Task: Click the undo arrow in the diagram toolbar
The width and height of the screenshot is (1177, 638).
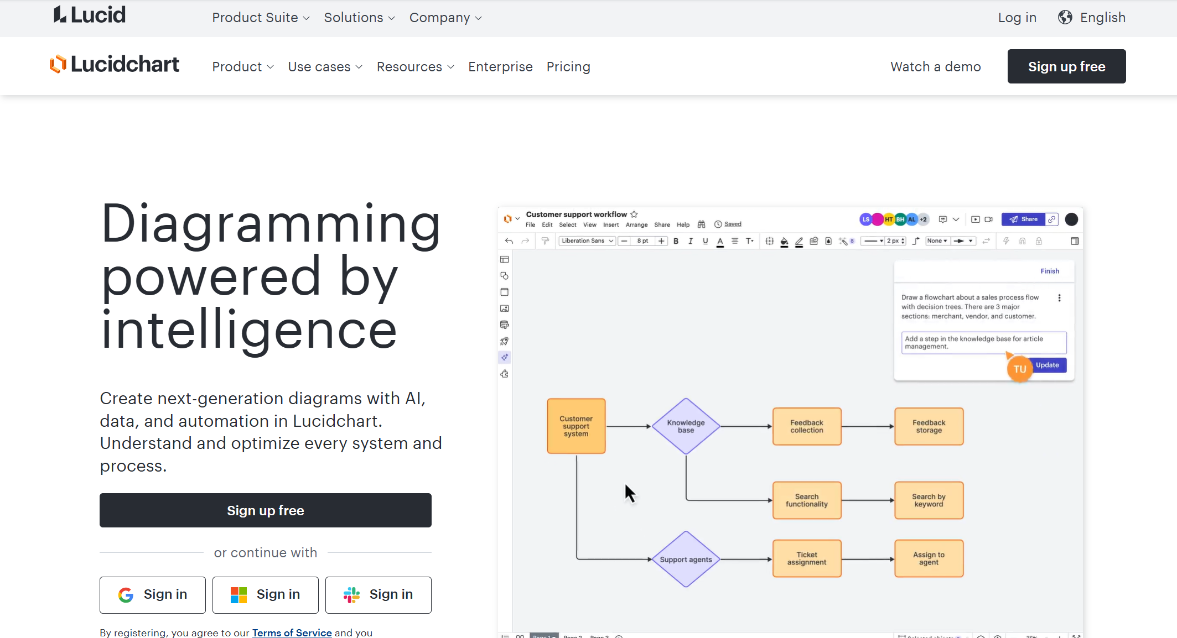Action: [x=509, y=241]
